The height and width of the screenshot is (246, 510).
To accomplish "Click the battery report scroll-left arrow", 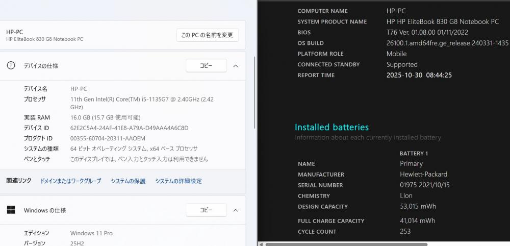I will (x=261, y=244).
